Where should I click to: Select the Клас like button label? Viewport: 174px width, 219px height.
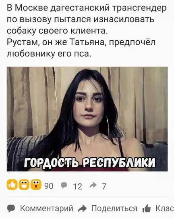pyautogui.click(x=165, y=209)
